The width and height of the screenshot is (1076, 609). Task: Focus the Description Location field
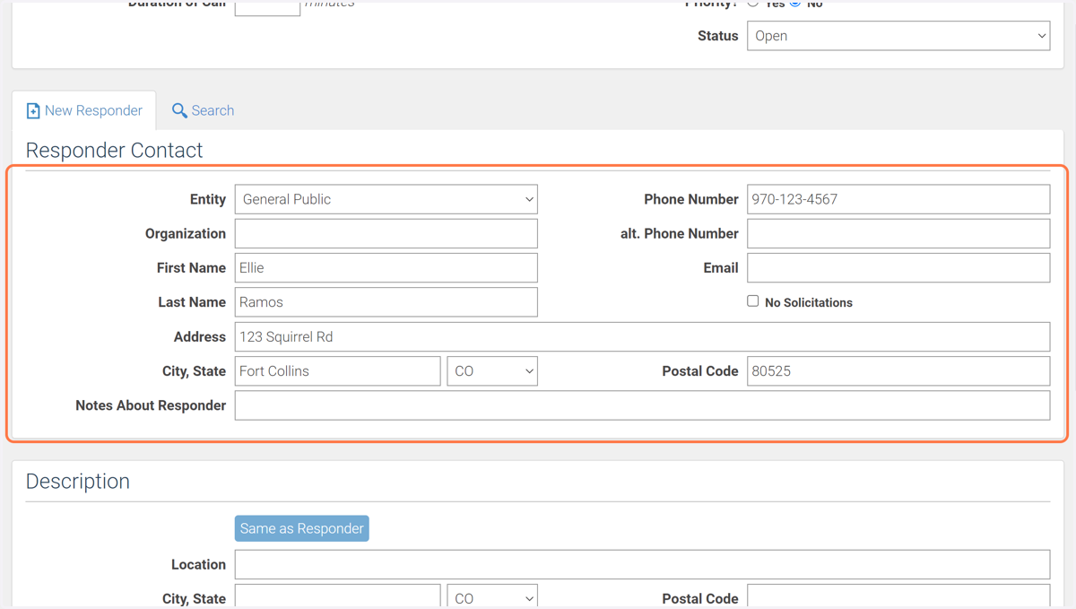coord(642,564)
